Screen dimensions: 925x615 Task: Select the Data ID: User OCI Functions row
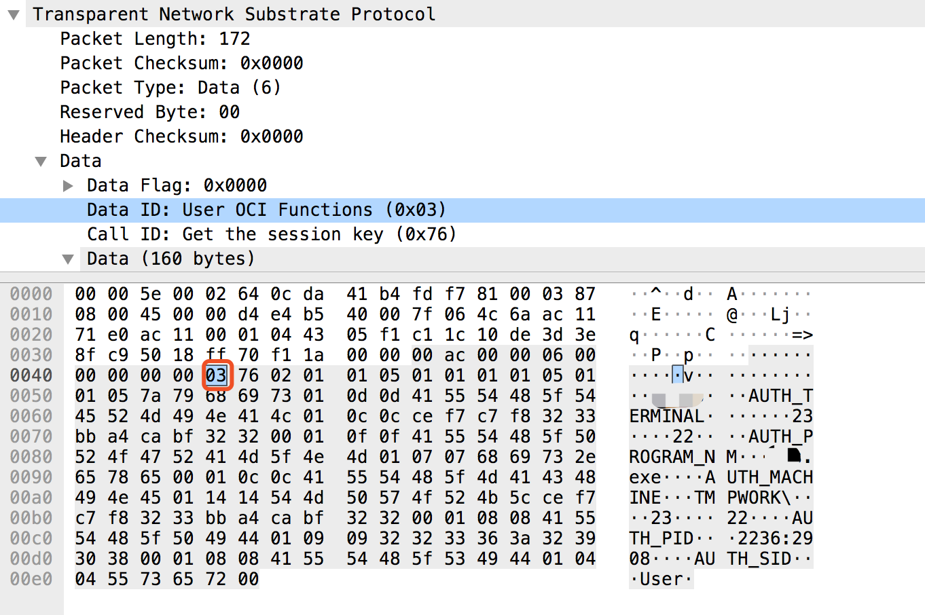coord(266,210)
